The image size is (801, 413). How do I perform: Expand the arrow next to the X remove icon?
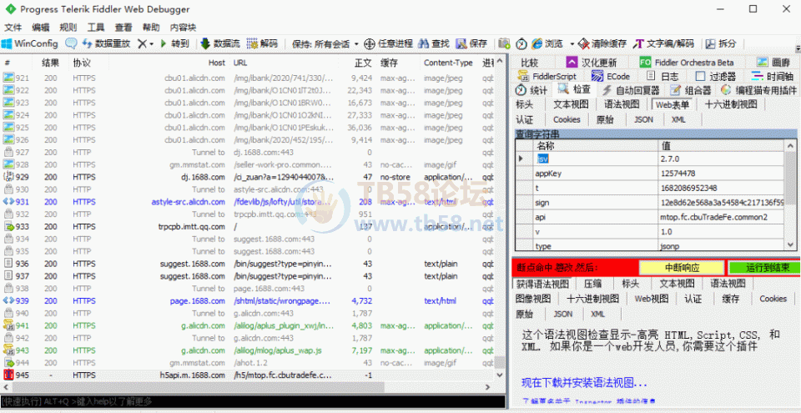coord(152,44)
